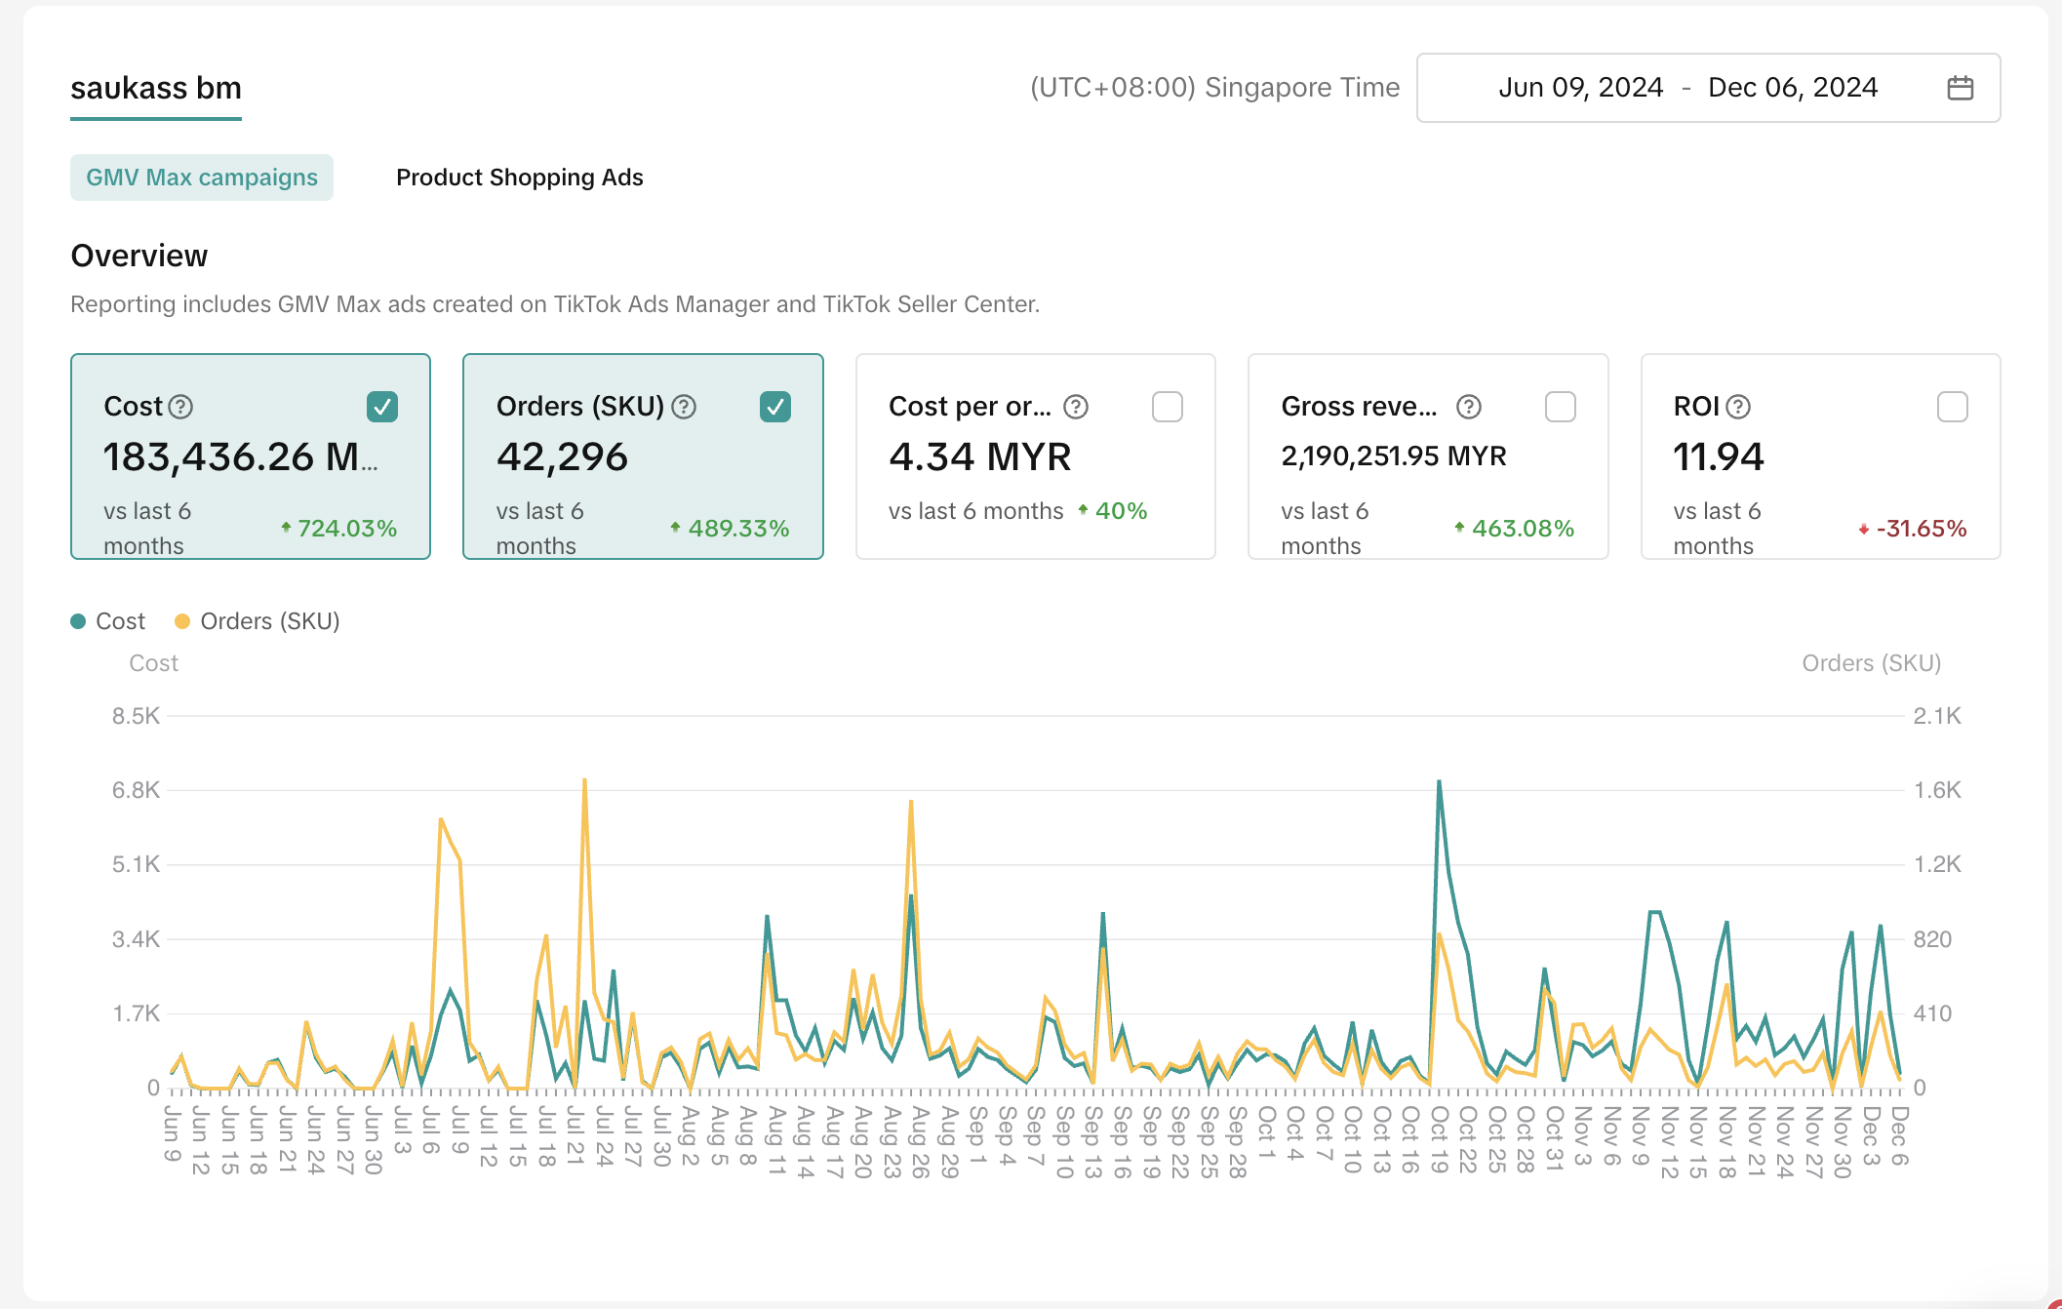2062x1309 pixels.
Task: Enable the ROI metric checkbox
Action: [1952, 407]
